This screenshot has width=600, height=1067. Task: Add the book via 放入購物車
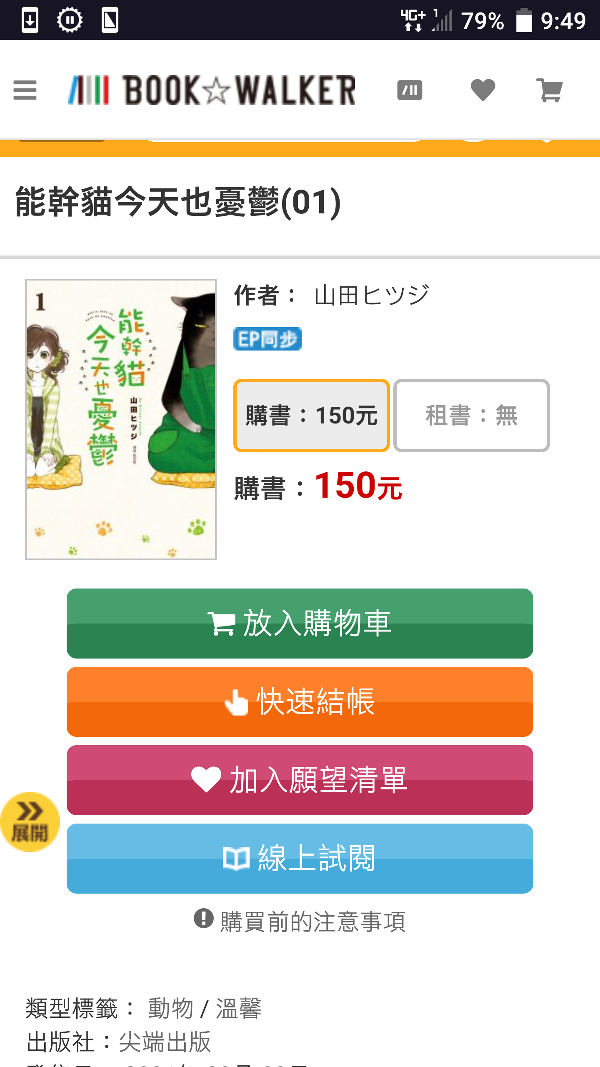[x=300, y=624]
